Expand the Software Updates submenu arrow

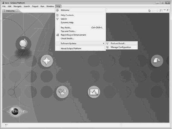point(103,44)
